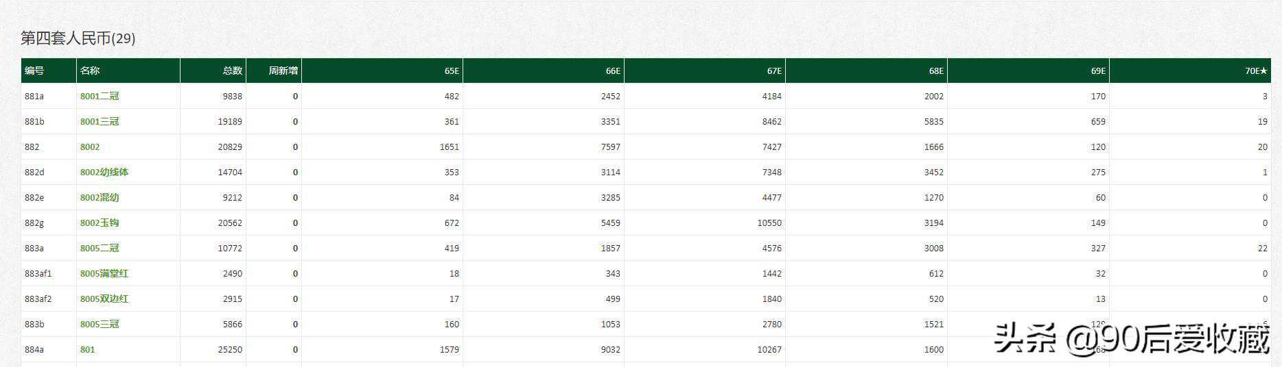This screenshot has width=1282, height=367.
Task: Sort by the 编号 column header
Action: [x=34, y=71]
